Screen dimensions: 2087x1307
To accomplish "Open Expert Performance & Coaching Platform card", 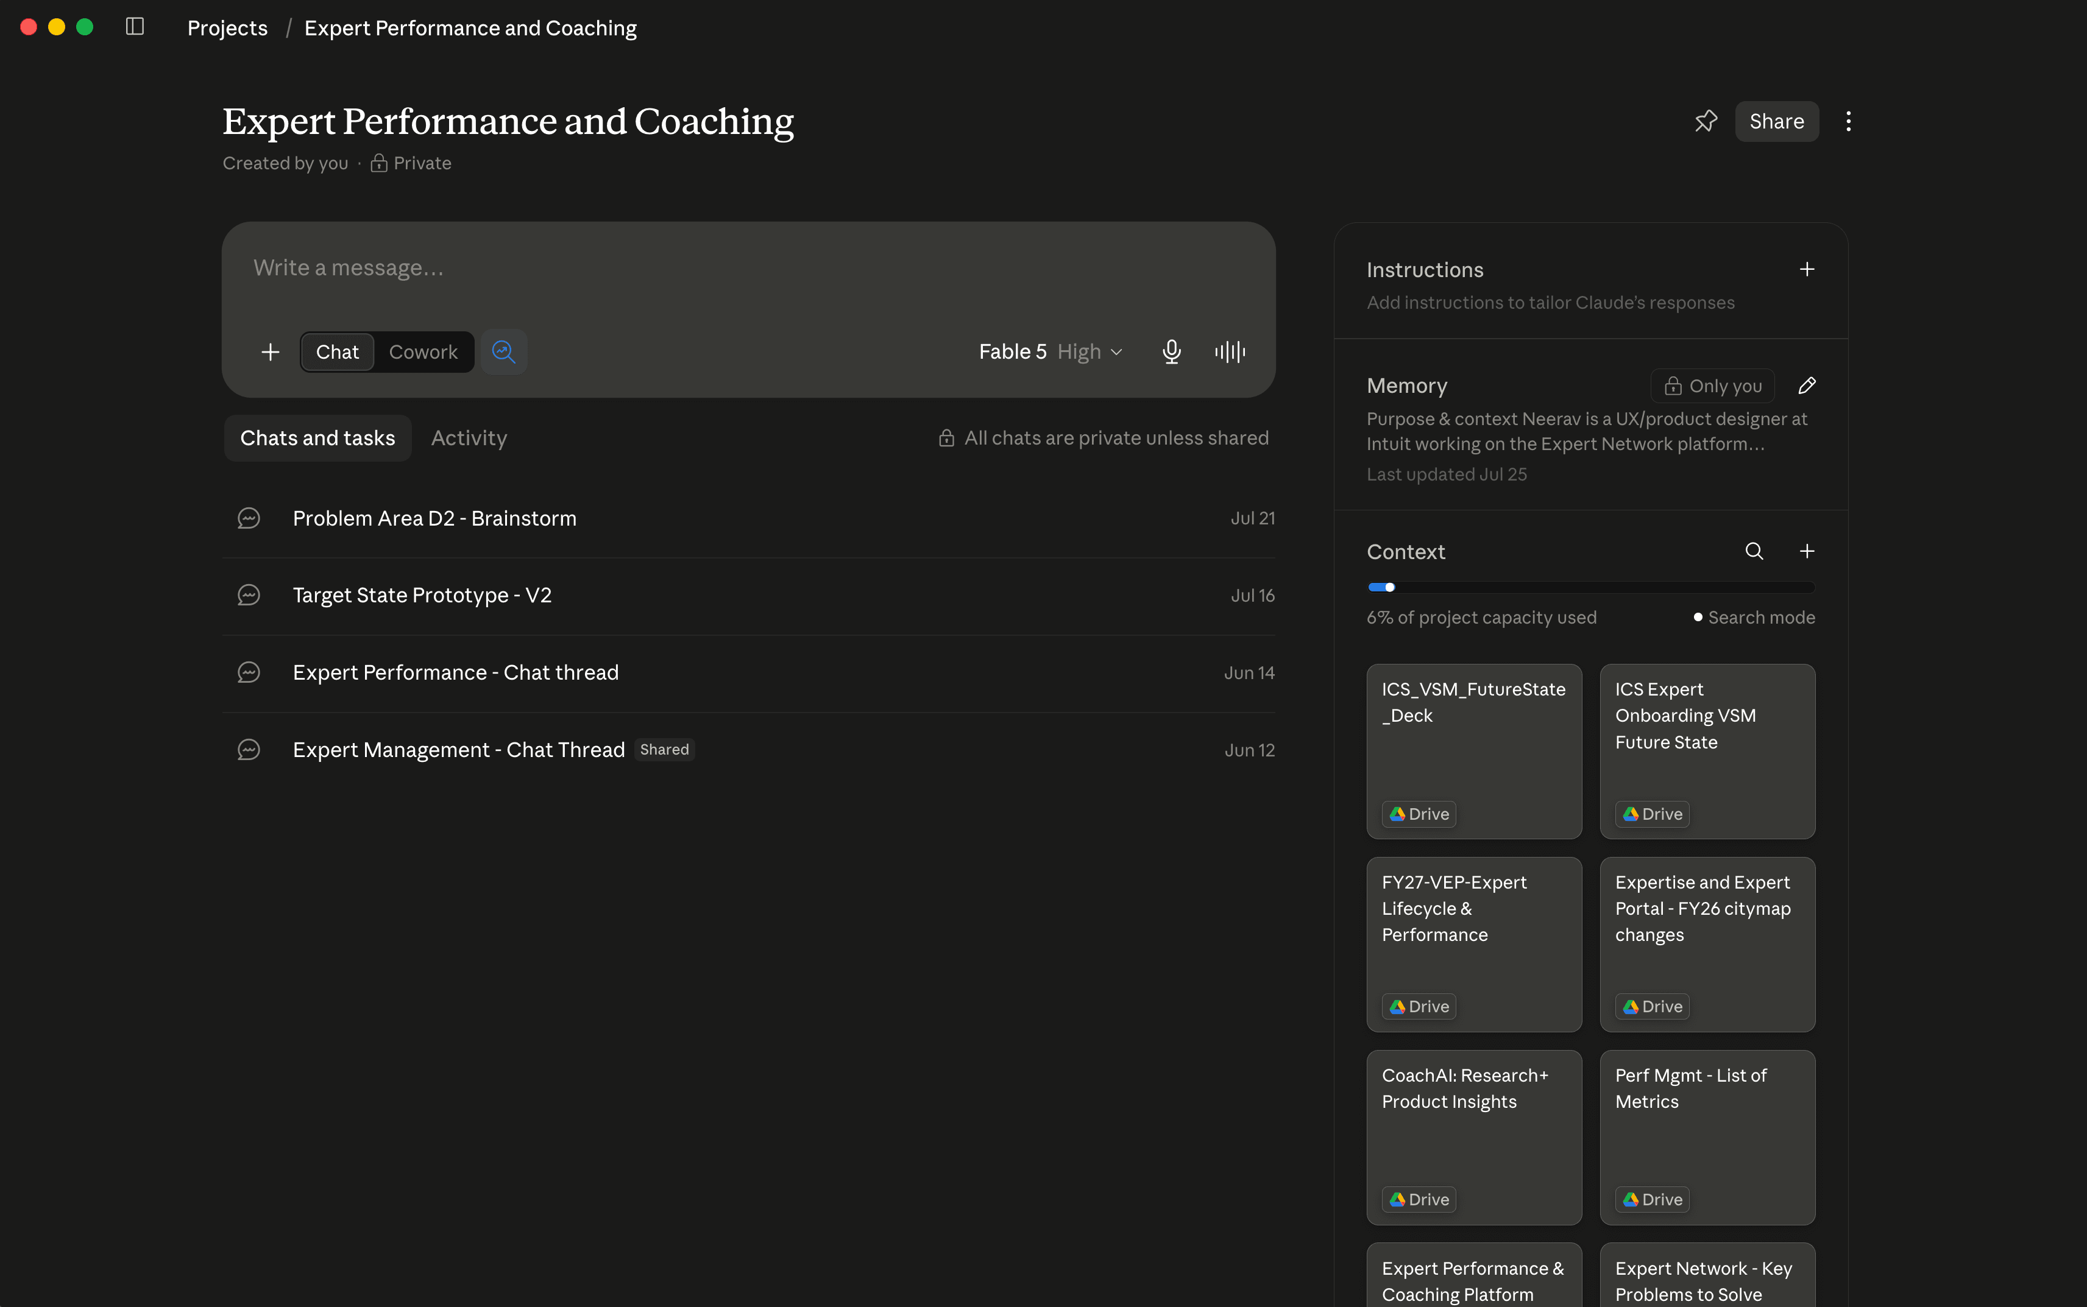I will pos(1474,1276).
